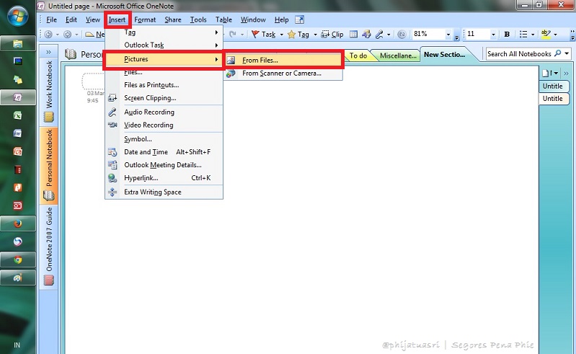Switch to the Miscellaneous section tab
The height and width of the screenshot is (354, 576).
[398, 56]
